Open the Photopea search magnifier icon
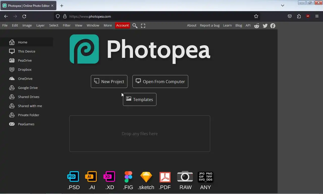 coord(135,26)
